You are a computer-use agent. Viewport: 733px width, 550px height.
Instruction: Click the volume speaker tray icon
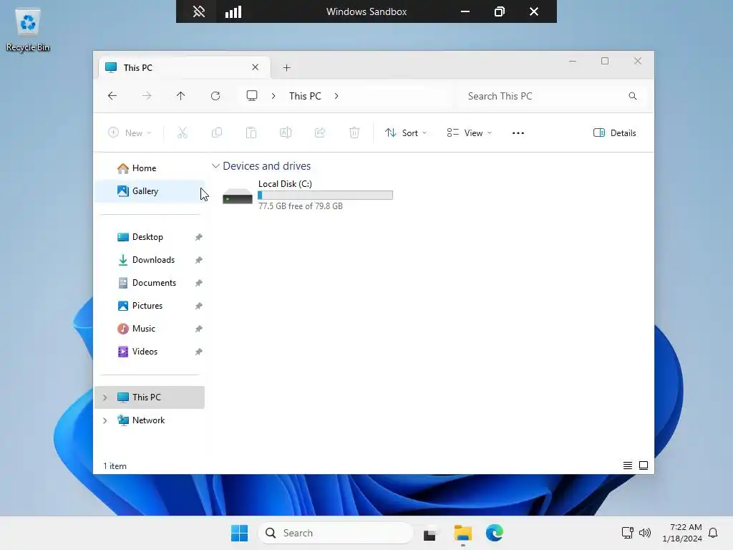click(645, 533)
